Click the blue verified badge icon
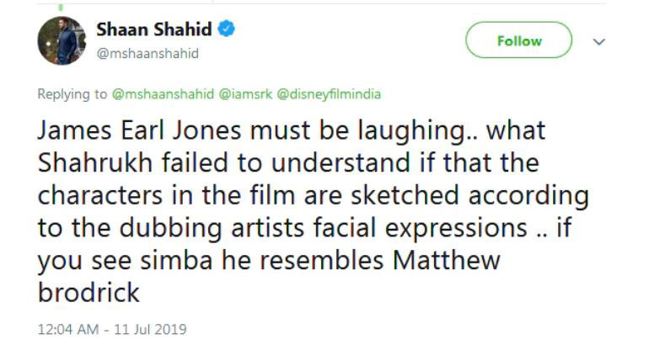 (x=227, y=30)
